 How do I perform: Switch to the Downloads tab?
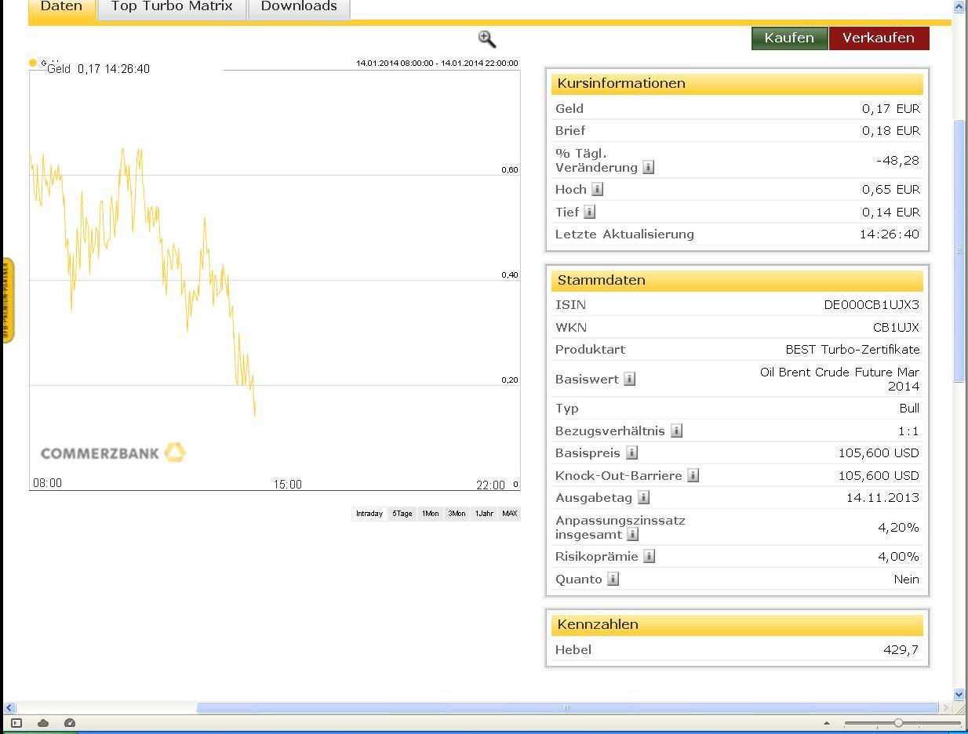[299, 7]
